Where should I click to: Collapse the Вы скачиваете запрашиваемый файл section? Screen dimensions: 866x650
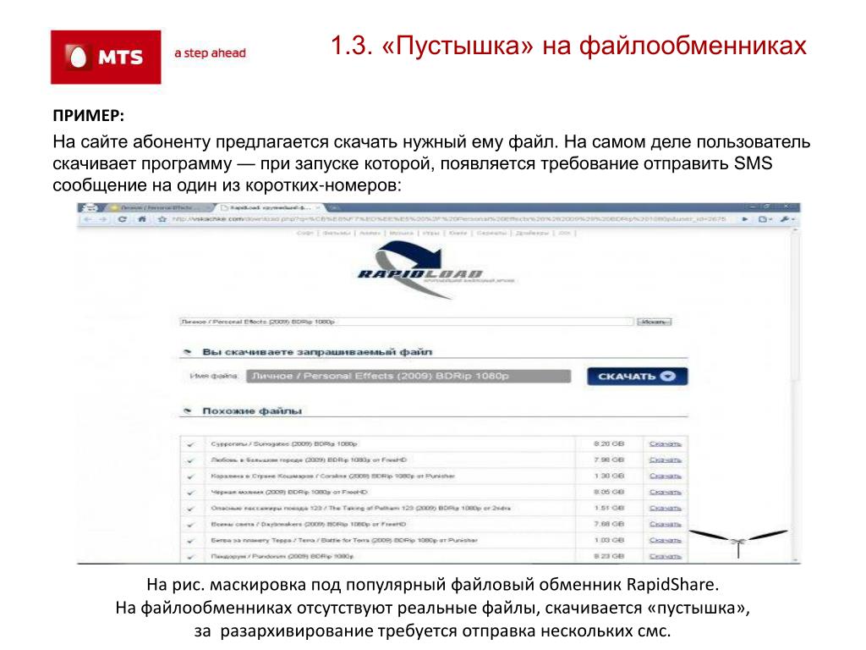[x=188, y=352]
